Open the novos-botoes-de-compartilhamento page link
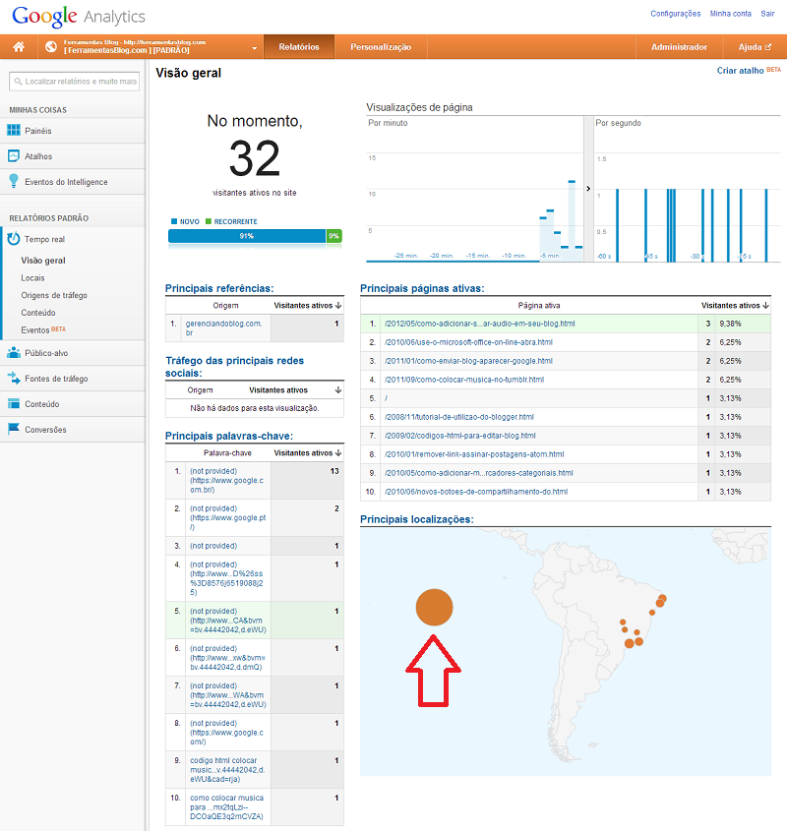This screenshot has width=787, height=831. coord(476,492)
